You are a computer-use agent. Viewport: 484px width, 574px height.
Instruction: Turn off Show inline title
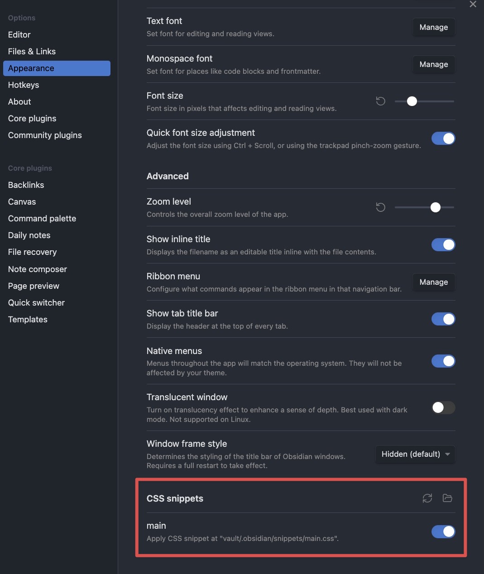tap(443, 245)
